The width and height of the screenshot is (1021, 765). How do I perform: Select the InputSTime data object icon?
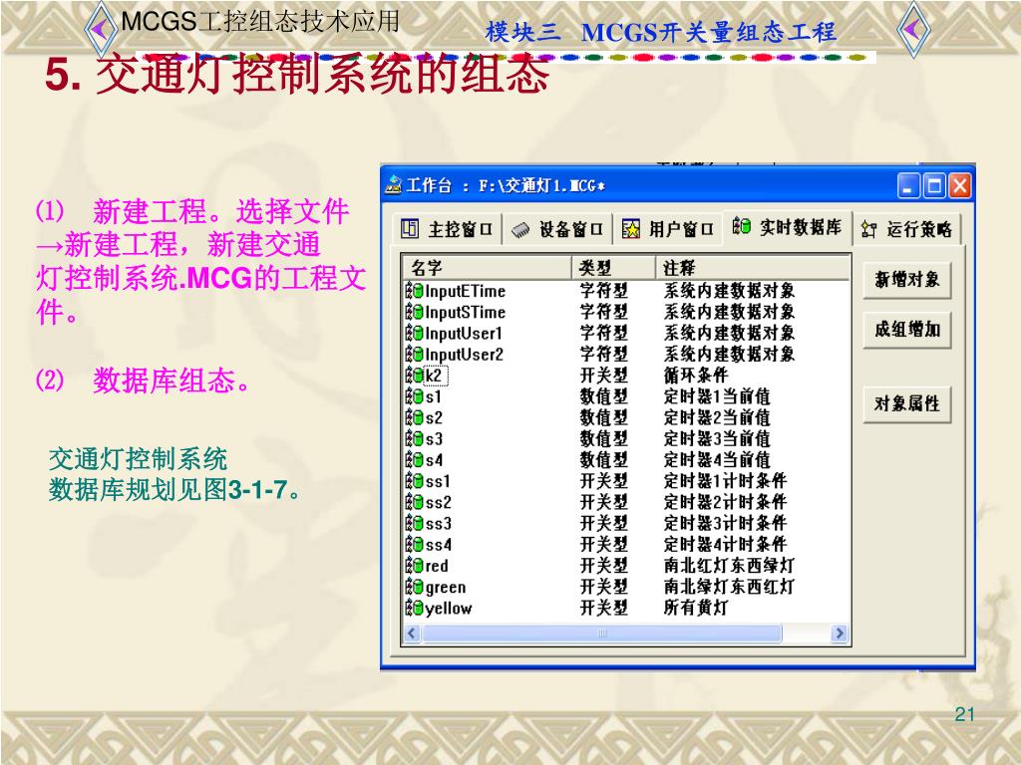[x=414, y=312]
